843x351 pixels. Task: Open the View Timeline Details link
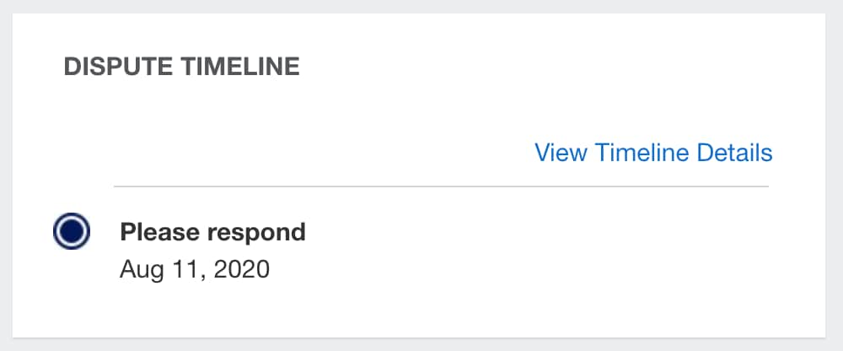tap(653, 153)
